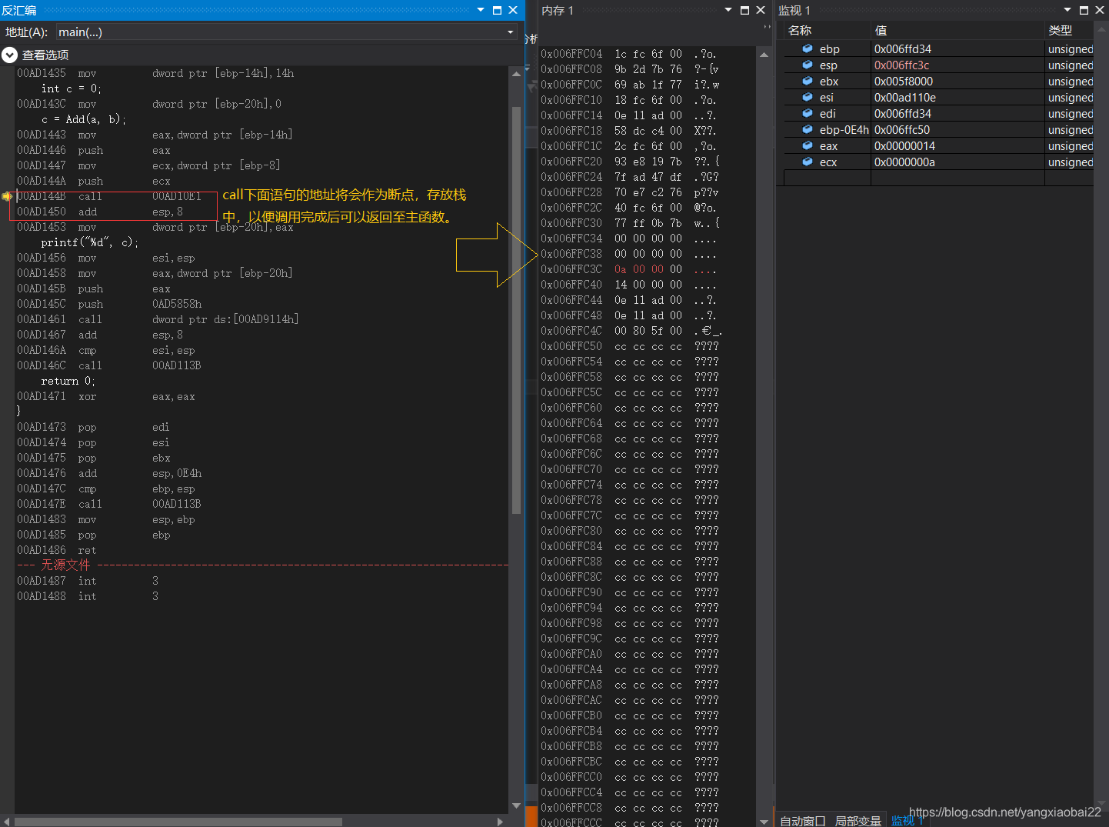The height and width of the screenshot is (827, 1109).
Task: Select the printf("%d", c); source line
Action: (90, 242)
